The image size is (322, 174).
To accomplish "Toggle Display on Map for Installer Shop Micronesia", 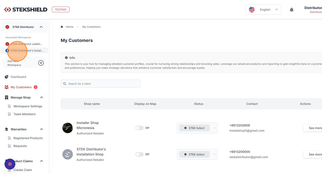I will (x=139, y=128).
